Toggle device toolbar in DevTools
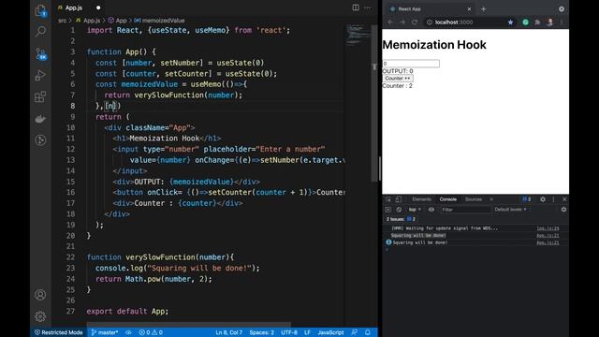 click(x=399, y=199)
